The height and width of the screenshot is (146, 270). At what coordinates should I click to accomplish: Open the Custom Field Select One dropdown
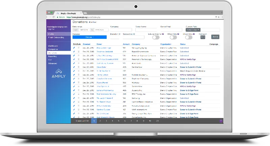point(193,30)
